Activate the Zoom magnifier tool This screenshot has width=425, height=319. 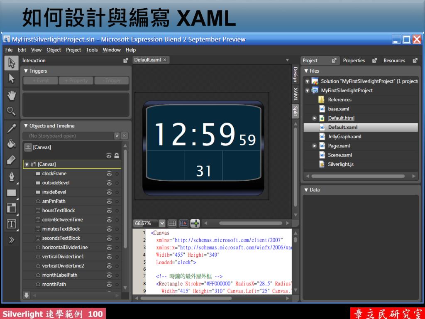pyautogui.click(x=11, y=111)
